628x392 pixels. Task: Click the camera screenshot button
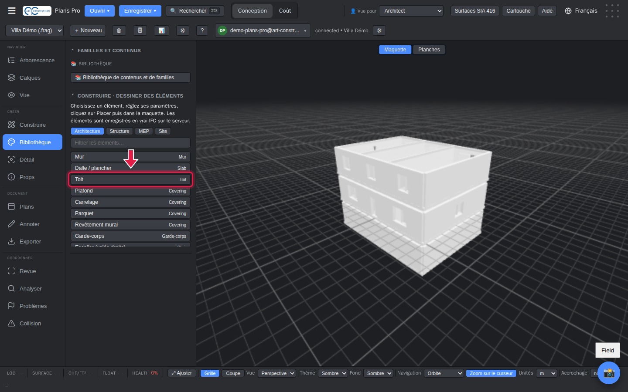click(609, 373)
